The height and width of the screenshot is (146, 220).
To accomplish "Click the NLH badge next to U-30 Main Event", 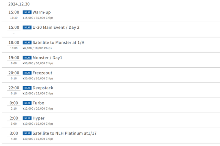I will [x=27, y=27].
